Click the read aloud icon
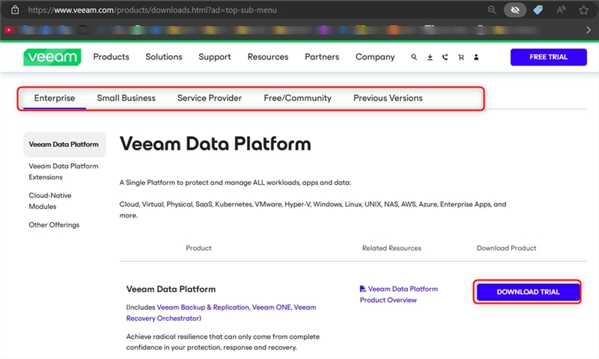Screen dimensions: 599x359 [561, 10]
